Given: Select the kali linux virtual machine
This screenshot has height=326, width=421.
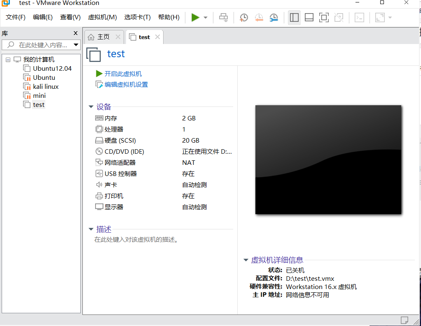Looking at the screenshot, I should [x=45, y=86].
